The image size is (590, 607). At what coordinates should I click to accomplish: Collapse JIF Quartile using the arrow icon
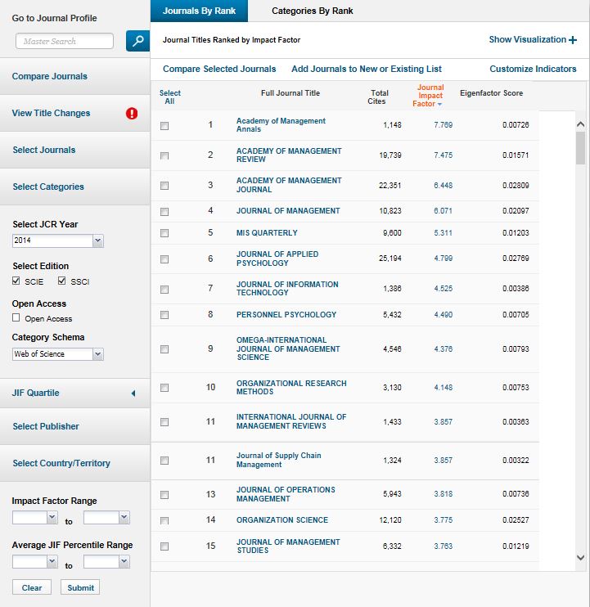(133, 393)
